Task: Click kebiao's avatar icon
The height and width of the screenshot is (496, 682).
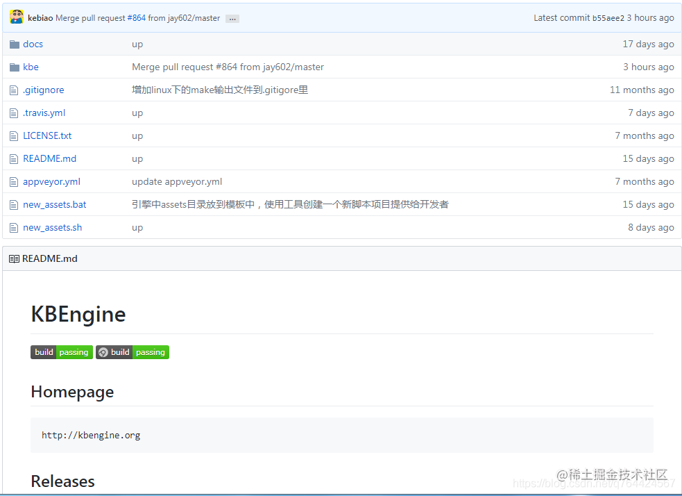Action: pyautogui.click(x=16, y=16)
